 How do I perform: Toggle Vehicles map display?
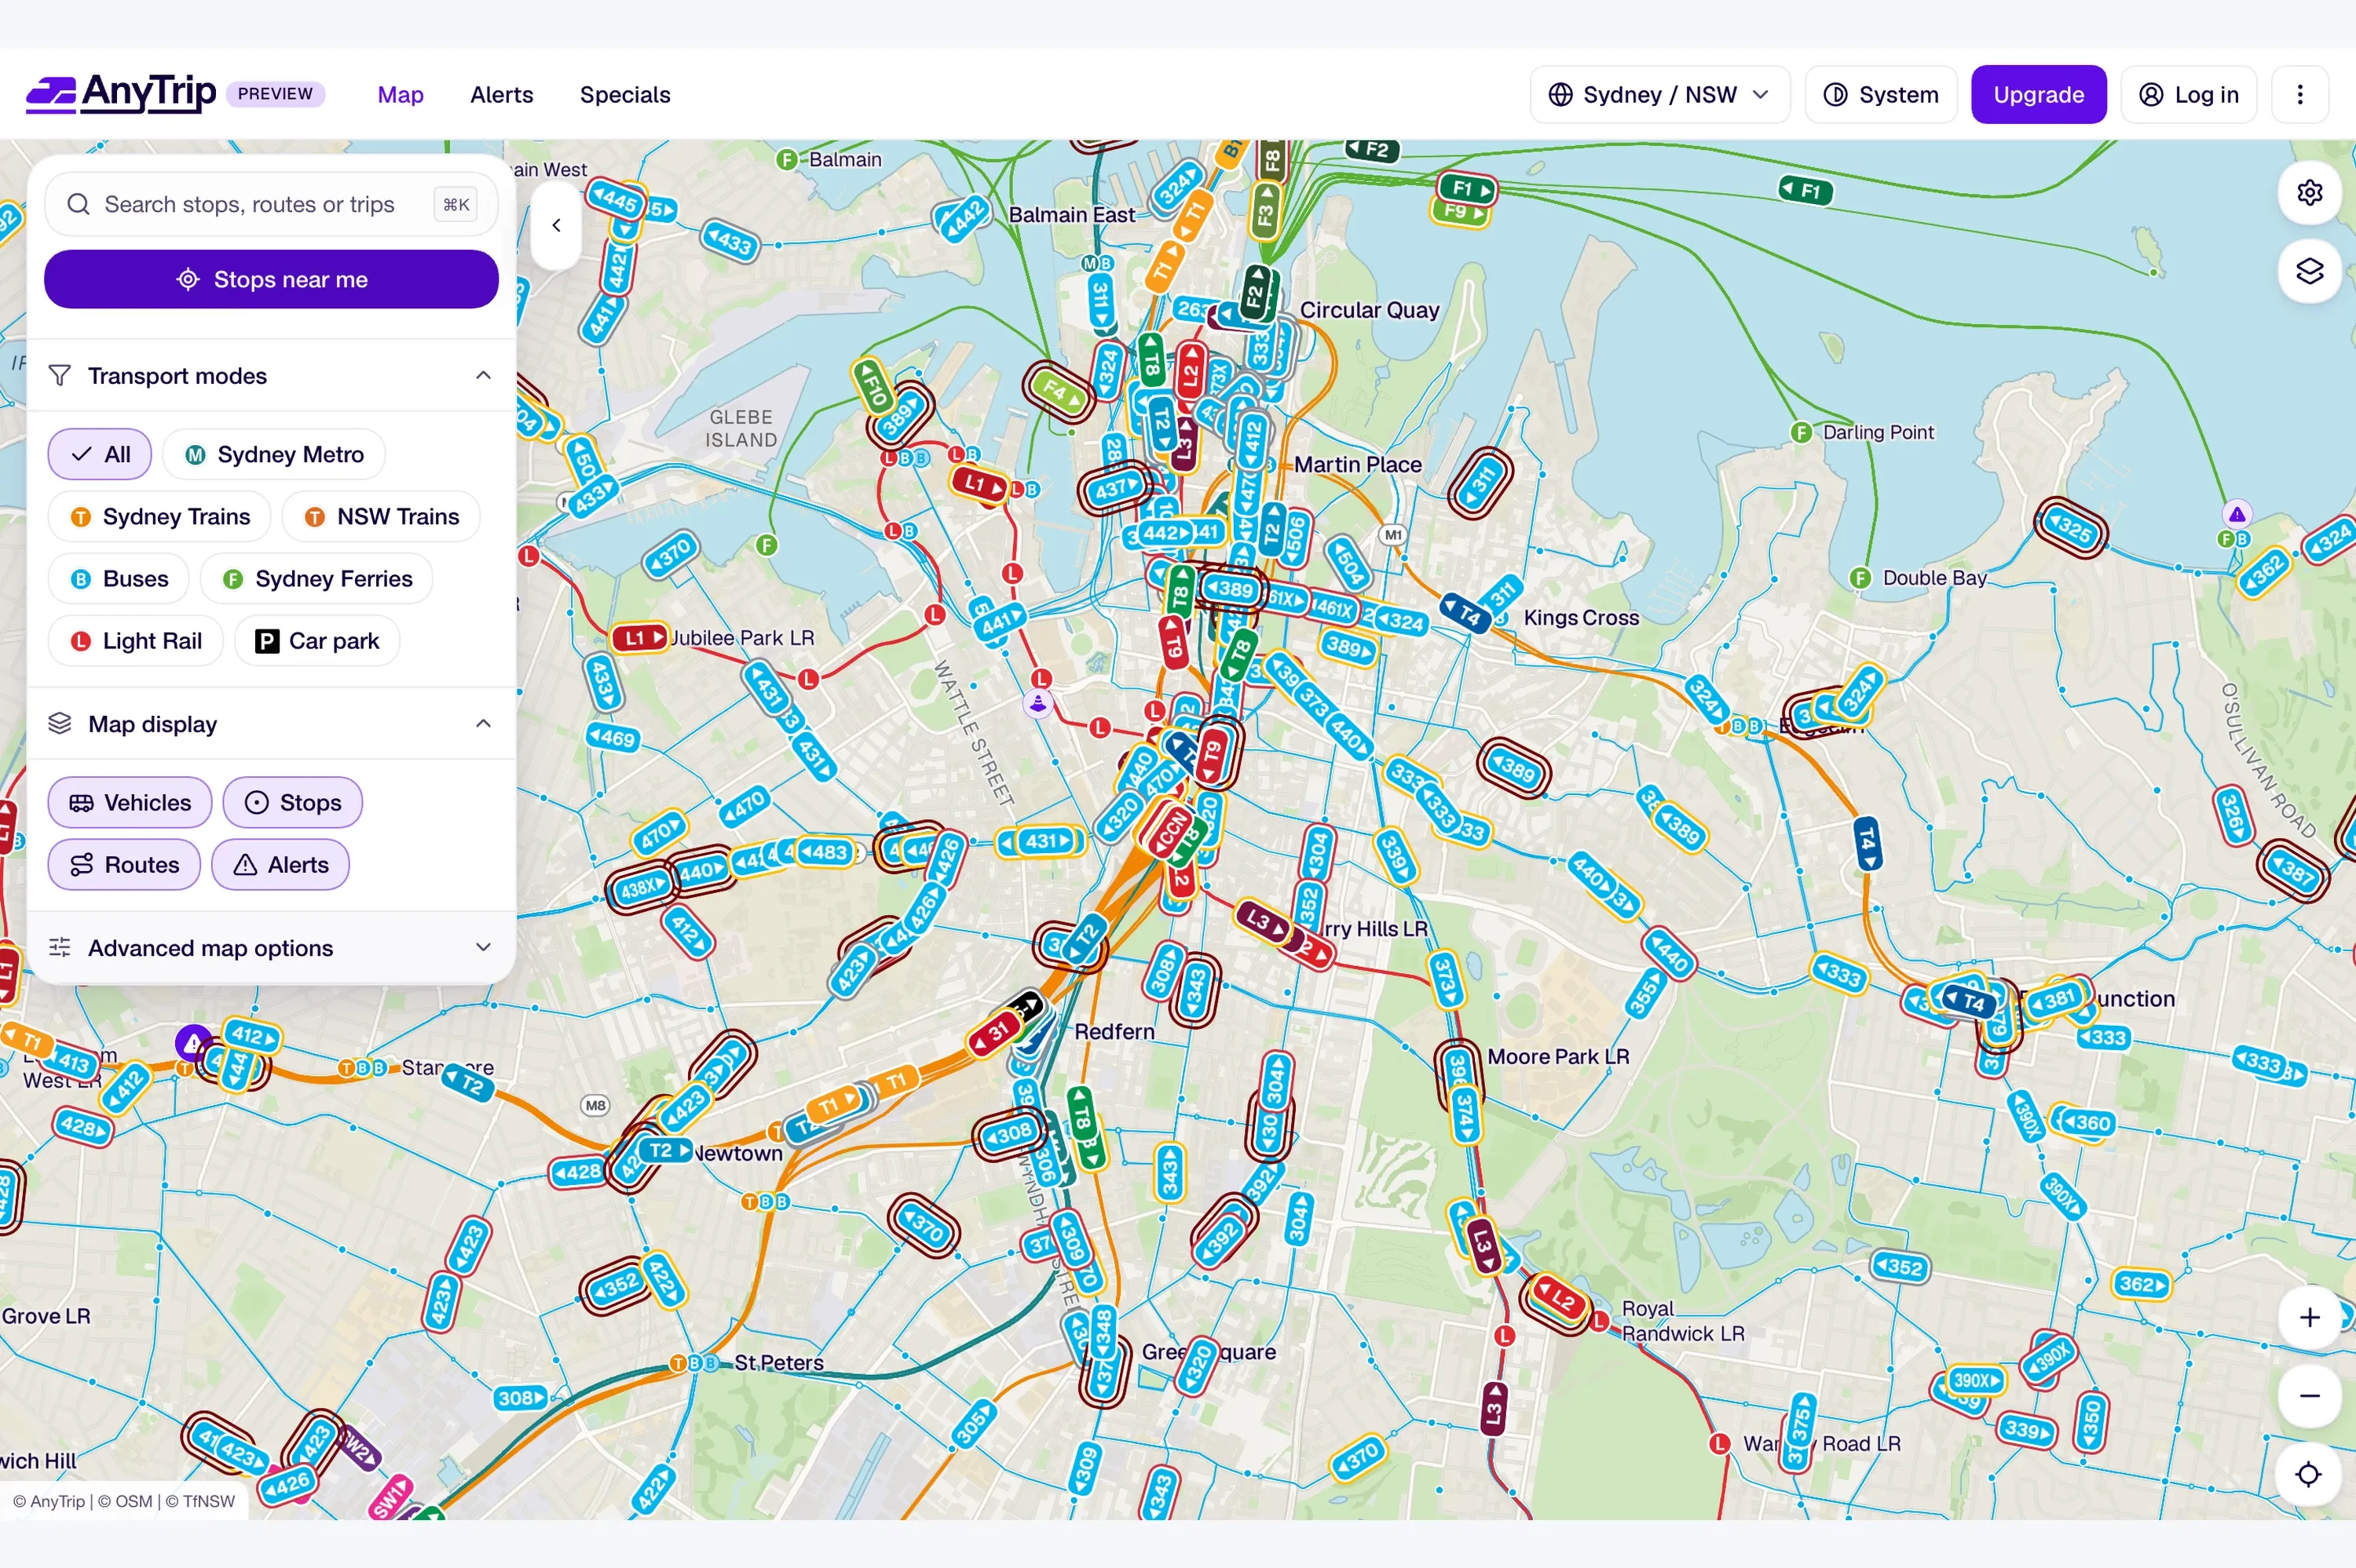tap(130, 803)
